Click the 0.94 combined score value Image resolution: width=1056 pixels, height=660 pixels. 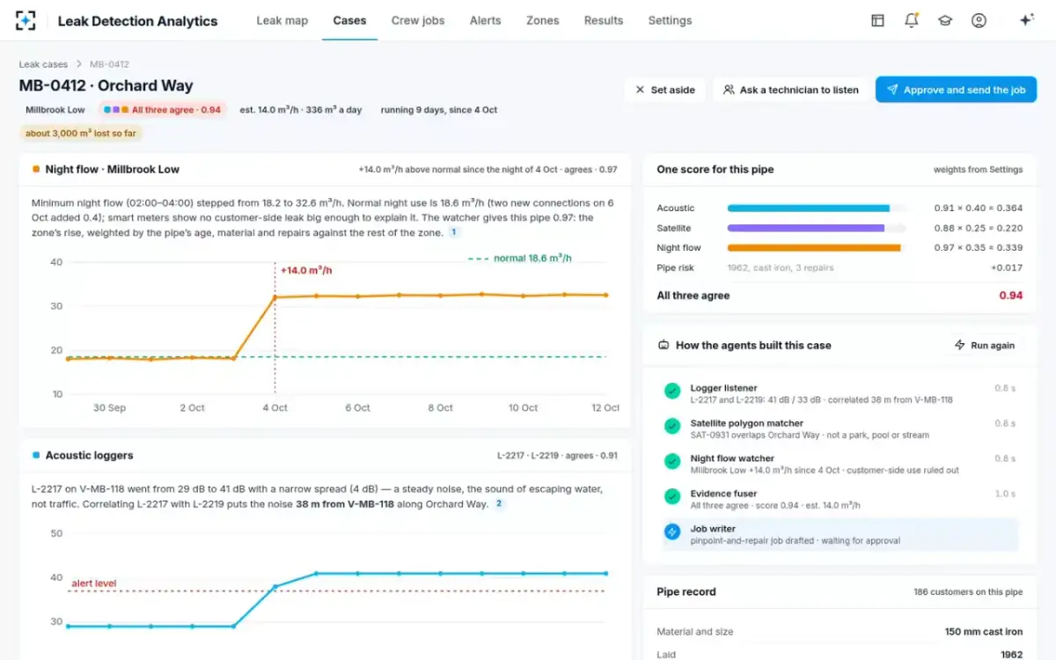click(x=1011, y=296)
